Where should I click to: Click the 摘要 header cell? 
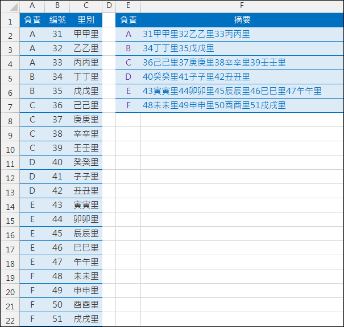click(x=242, y=20)
